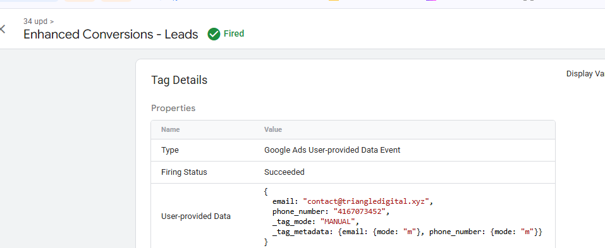Click the 'Tag Details' heading
Screen dimensions: 605x248
point(179,80)
